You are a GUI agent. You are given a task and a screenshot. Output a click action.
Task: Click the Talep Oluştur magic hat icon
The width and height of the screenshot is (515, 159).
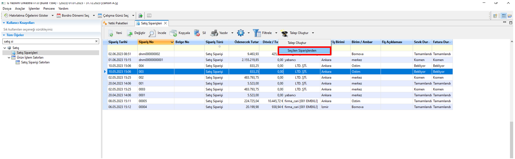pos(285,33)
